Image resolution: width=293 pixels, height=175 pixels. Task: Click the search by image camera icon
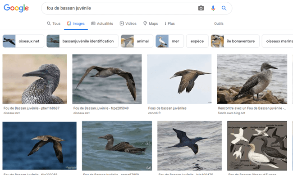tap(201, 8)
